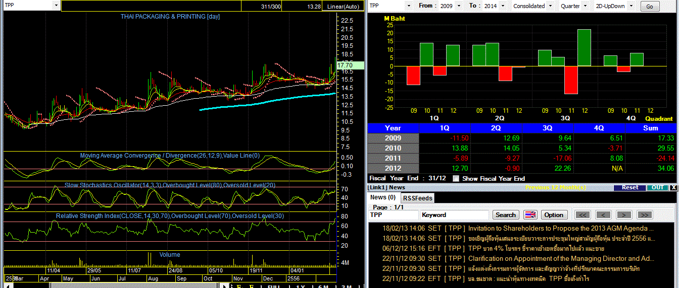Viewport: 679px width, 288px height.
Task: Expand the From year 2009 dropdown
Action: pyautogui.click(x=459, y=6)
